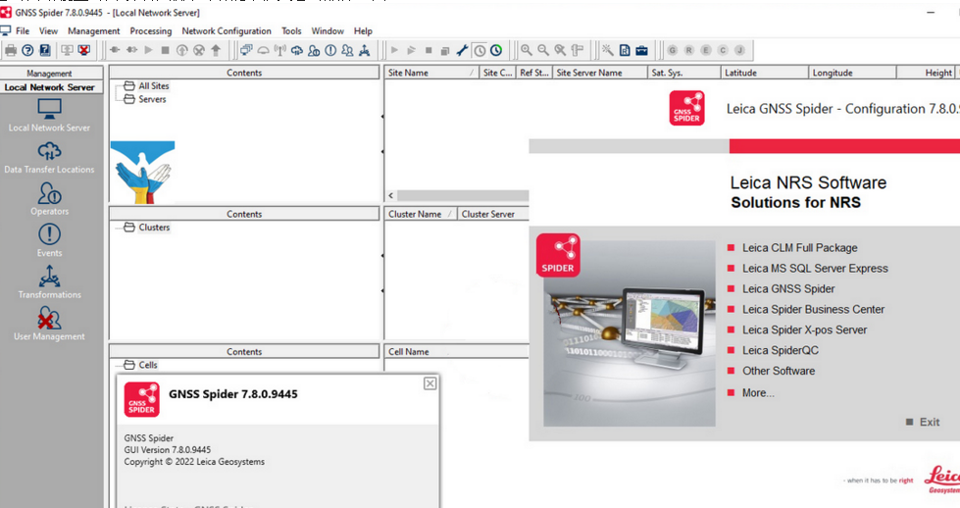960x508 pixels.
Task: Click the grey clock toolbar icon
Action: coord(480,50)
